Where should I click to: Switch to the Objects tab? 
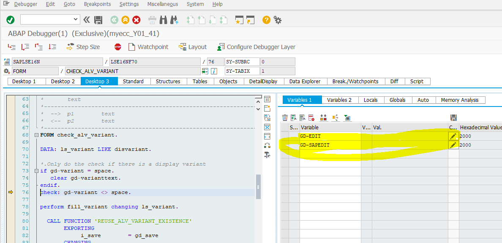(228, 81)
